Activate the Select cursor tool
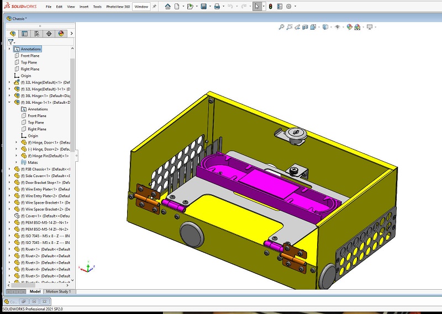 [257, 7]
